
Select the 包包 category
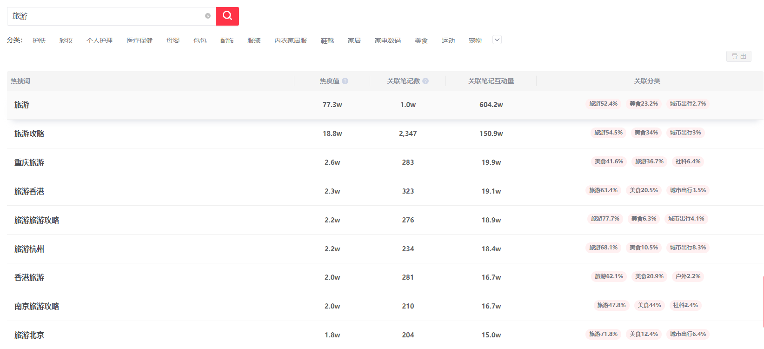click(x=200, y=40)
